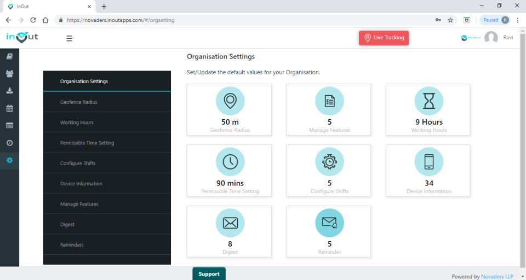Click the InOut browser tab
The image size is (526, 280).
pyautogui.click(x=49, y=7)
